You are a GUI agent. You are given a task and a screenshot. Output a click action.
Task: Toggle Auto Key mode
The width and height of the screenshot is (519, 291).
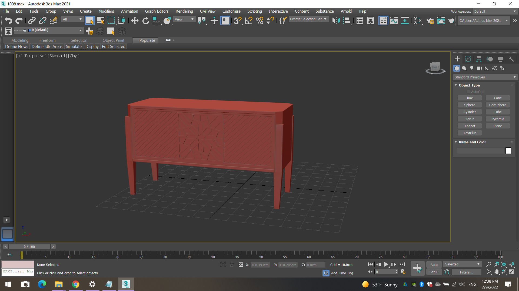pyautogui.click(x=434, y=265)
